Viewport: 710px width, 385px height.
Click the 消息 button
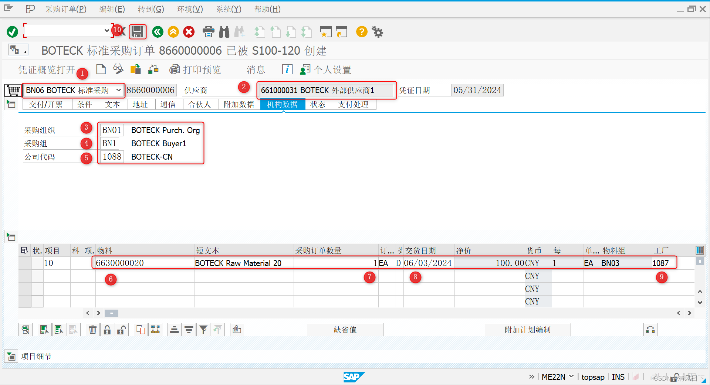[256, 69]
